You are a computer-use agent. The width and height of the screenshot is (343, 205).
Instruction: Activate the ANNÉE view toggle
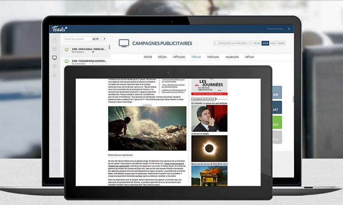click(281, 43)
